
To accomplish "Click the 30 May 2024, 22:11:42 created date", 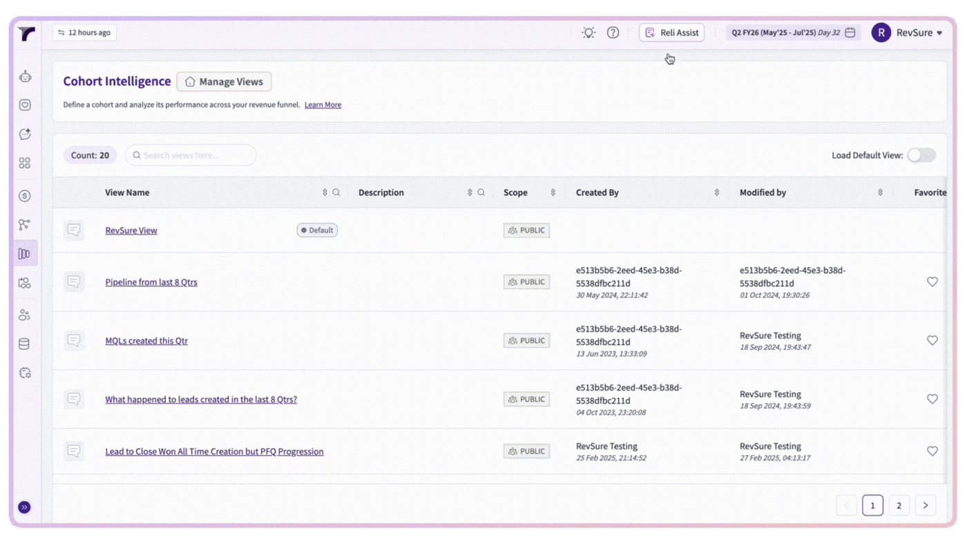I will 612,295.
